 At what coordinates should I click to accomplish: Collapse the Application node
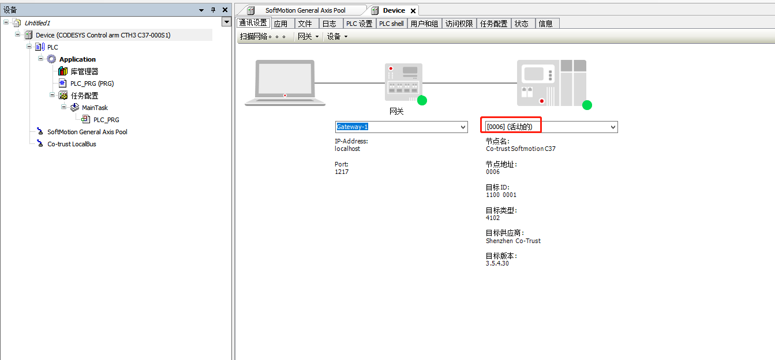tap(40, 59)
